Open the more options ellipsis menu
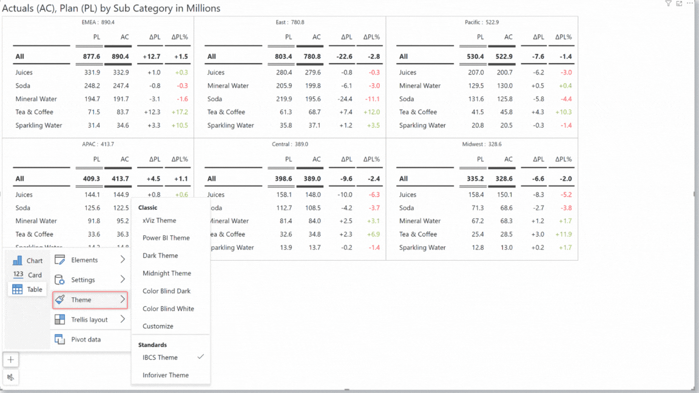 (690, 4)
